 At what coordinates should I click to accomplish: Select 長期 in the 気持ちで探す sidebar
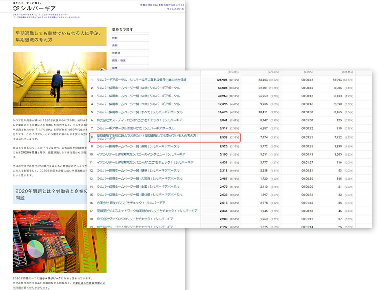[130, 46]
